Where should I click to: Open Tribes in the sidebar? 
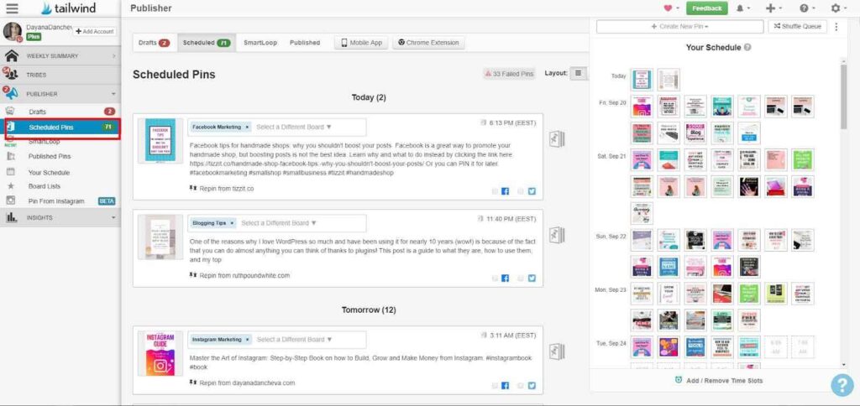pyautogui.click(x=60, y=75)
